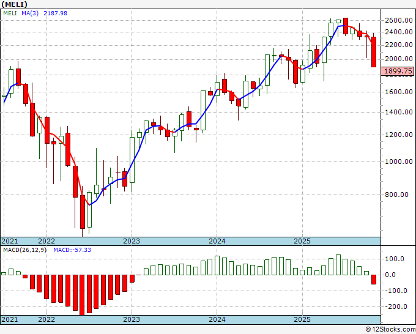Click the 2600.00 price axis label
416x334 pixels.
(x=398, y=20)
